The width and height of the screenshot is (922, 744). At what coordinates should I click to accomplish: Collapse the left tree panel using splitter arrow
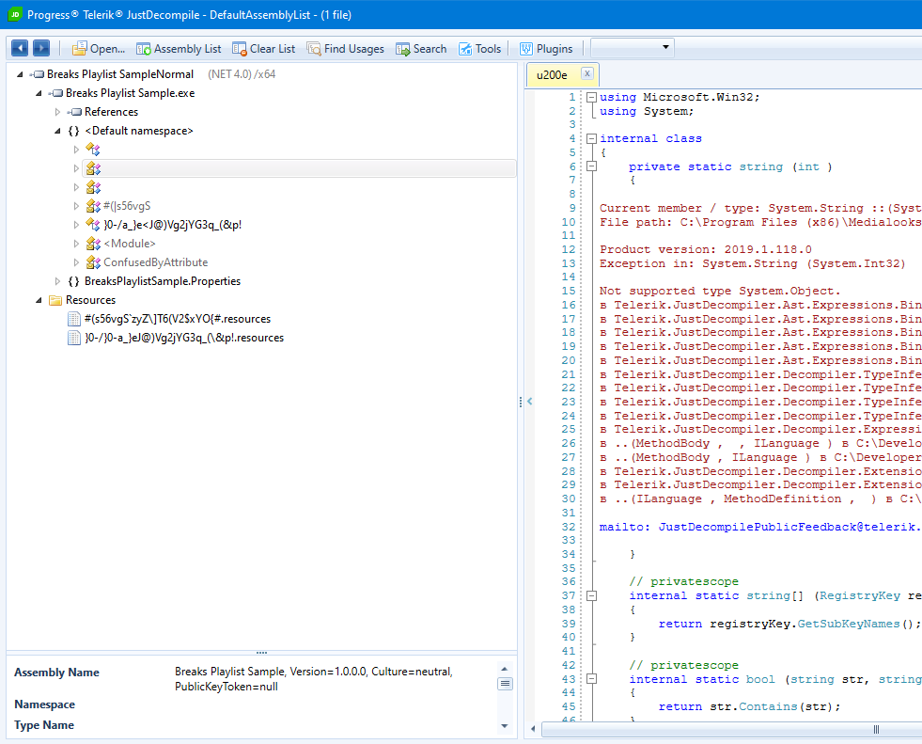point(530,402)
